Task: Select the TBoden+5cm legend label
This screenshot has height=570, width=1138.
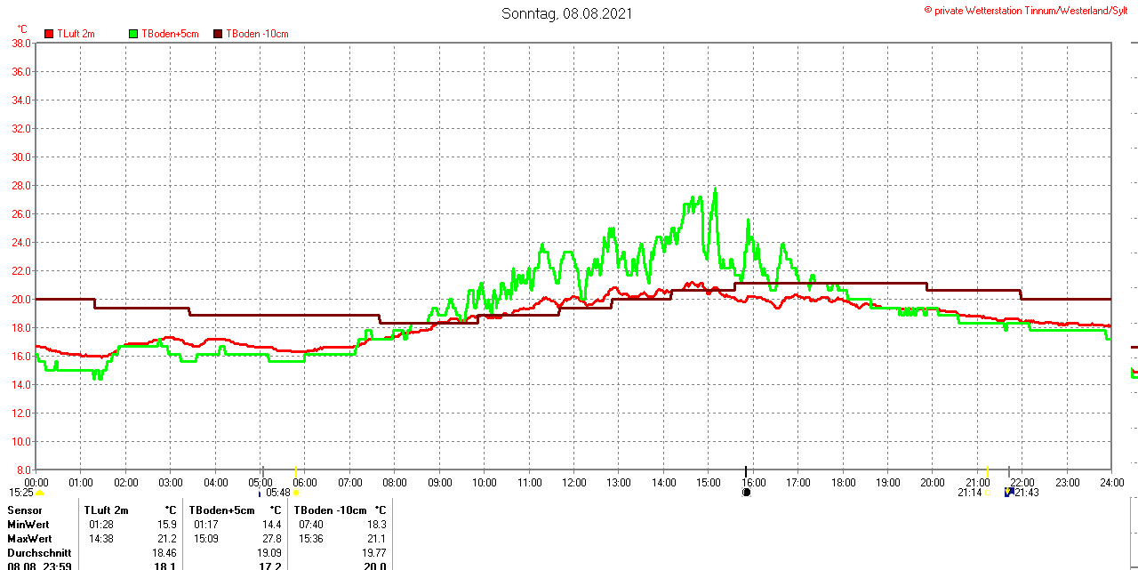Action: [171, 34]
